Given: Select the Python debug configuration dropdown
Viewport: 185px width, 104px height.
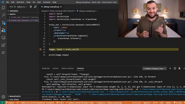Looking at the screenshot, I should (22, 7).
